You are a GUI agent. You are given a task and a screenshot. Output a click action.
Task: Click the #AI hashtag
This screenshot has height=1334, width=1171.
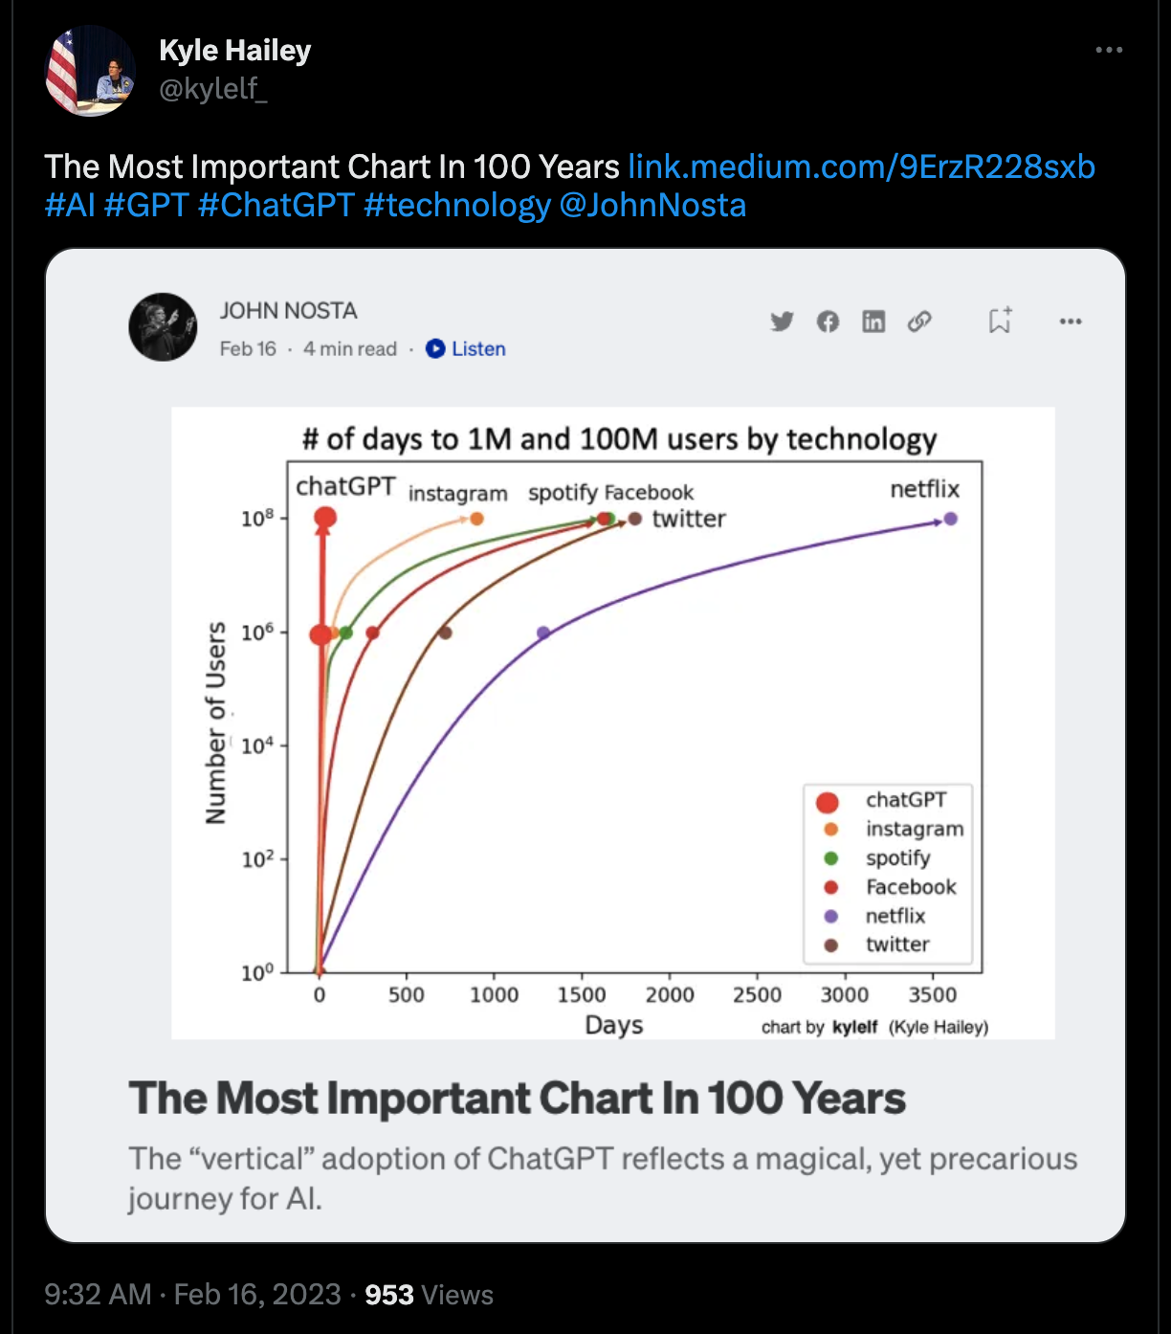(70, 205)
